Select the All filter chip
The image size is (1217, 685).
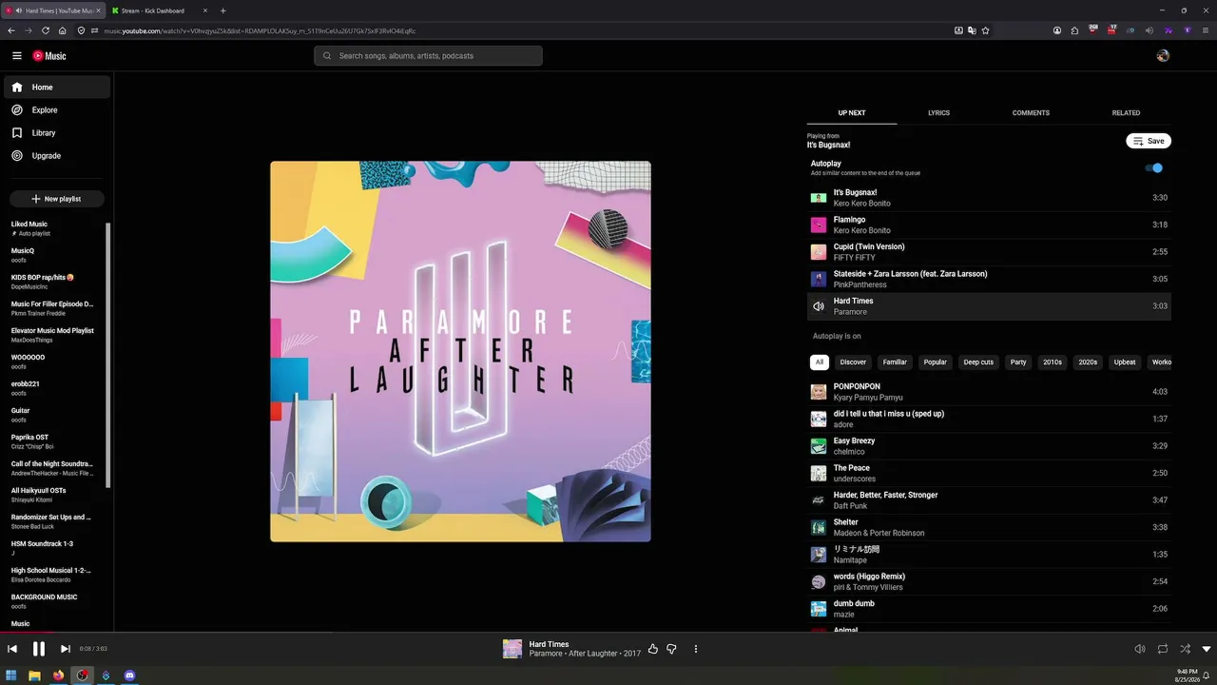[819, 362]
